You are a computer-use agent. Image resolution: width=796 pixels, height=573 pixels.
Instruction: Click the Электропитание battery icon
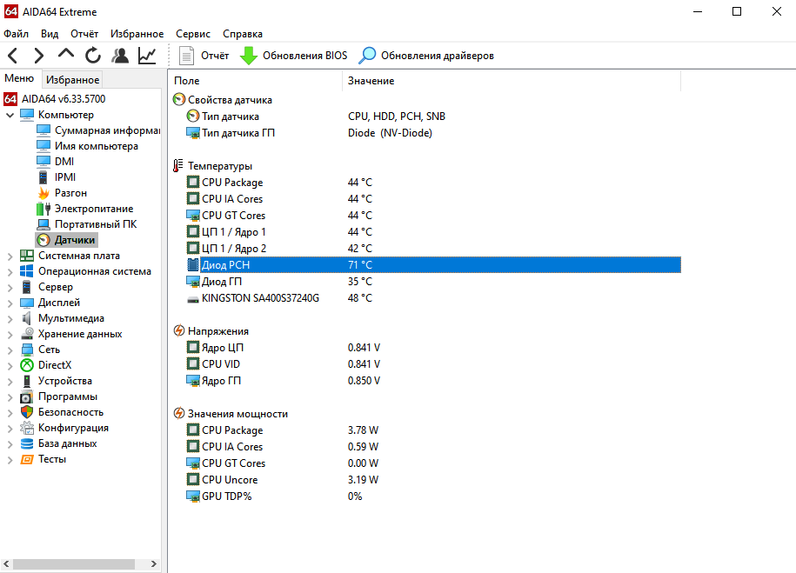43,209
